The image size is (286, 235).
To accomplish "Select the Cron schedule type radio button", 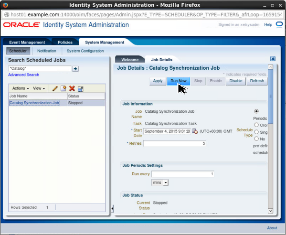I will click(x=256, y=125).
